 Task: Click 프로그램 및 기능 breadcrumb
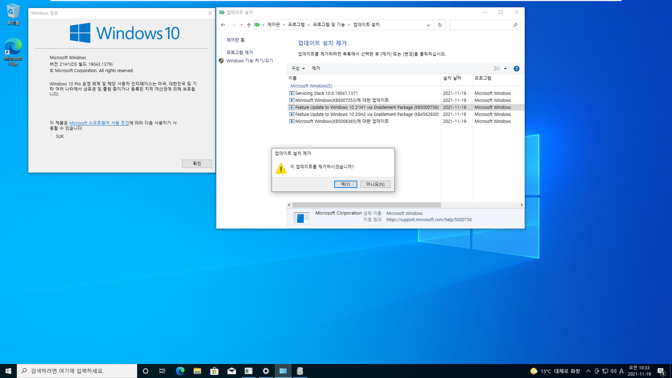tap(329, 25)
